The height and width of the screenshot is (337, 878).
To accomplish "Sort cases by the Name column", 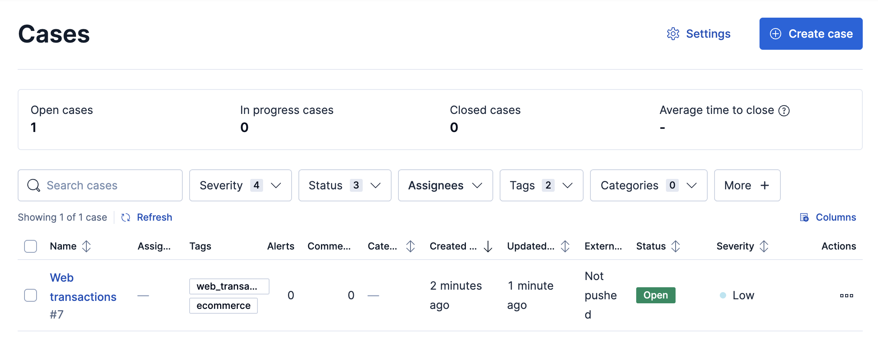I will tap(87, 246).
